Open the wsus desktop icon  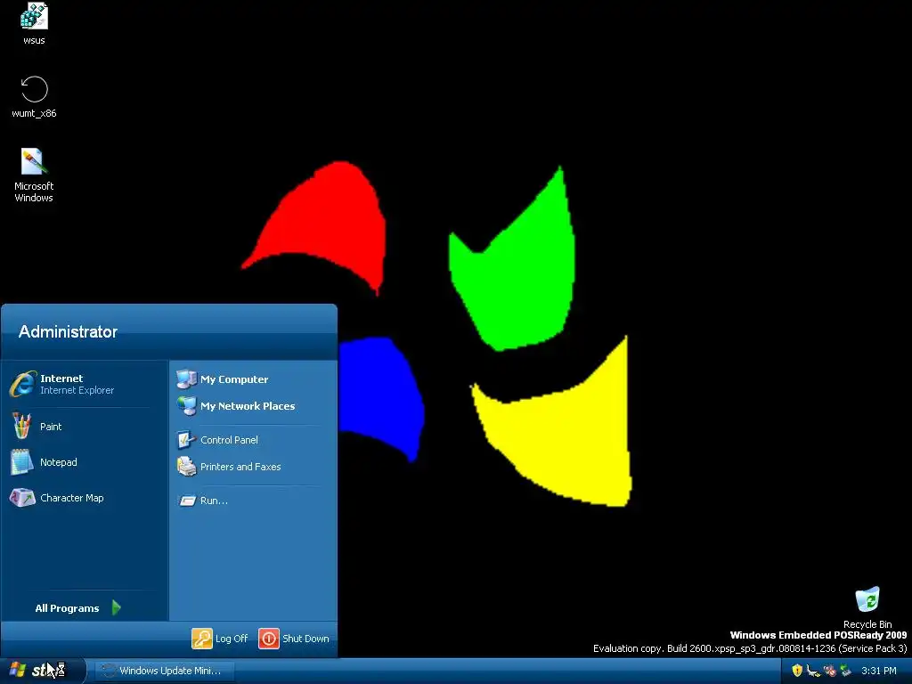point(34,16)
